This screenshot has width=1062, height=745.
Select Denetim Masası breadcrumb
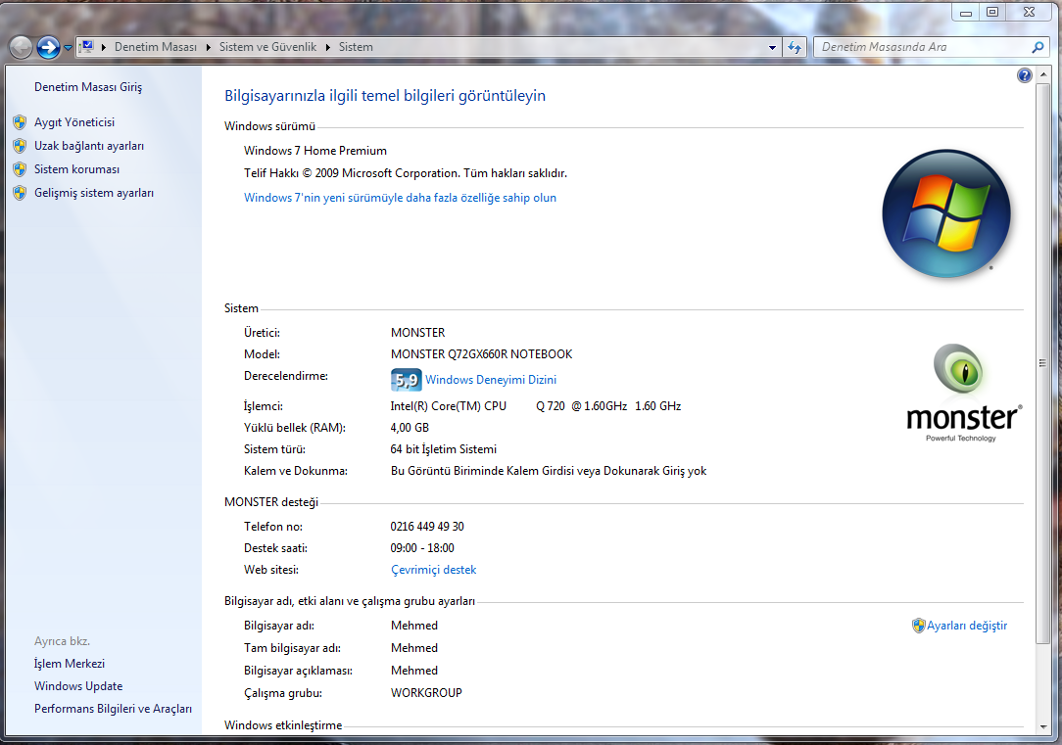pos(155,47)
